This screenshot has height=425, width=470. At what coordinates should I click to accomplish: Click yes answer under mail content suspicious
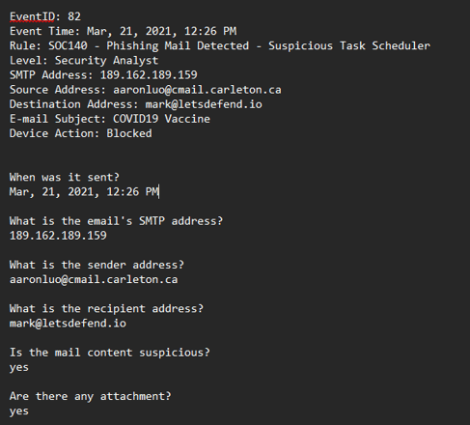pyautogui.click(x=19, y=368)
